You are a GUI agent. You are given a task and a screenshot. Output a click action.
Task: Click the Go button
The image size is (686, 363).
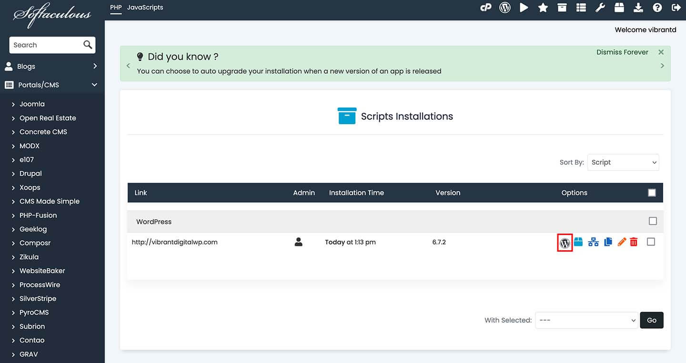tap(652, 320)
